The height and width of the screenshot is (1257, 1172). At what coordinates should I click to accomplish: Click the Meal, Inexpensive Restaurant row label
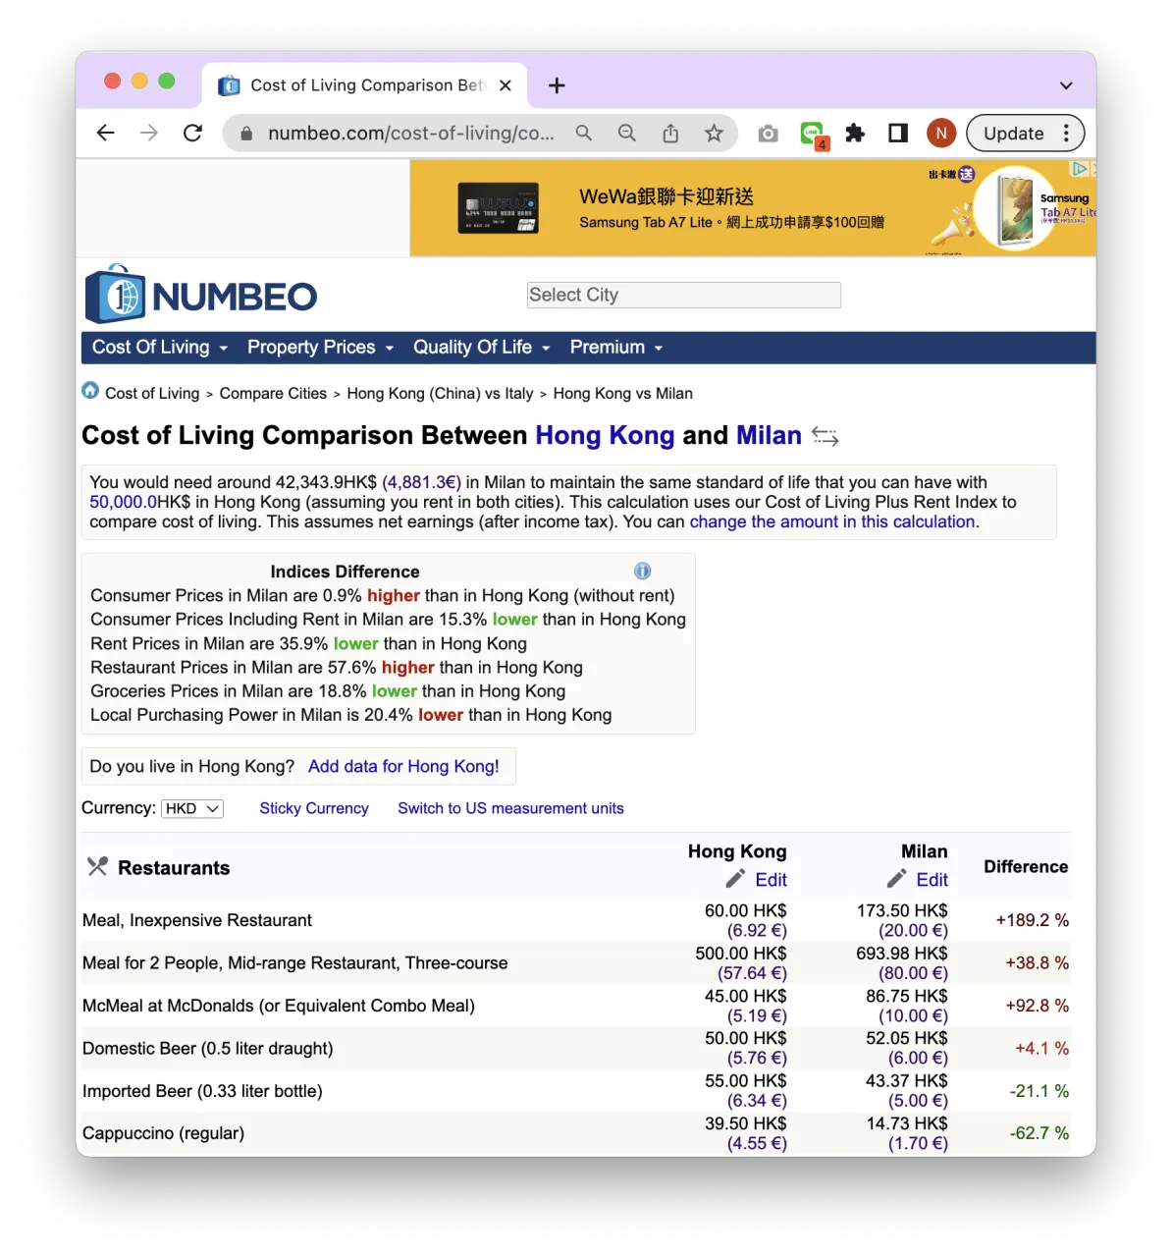pos(197,920)
